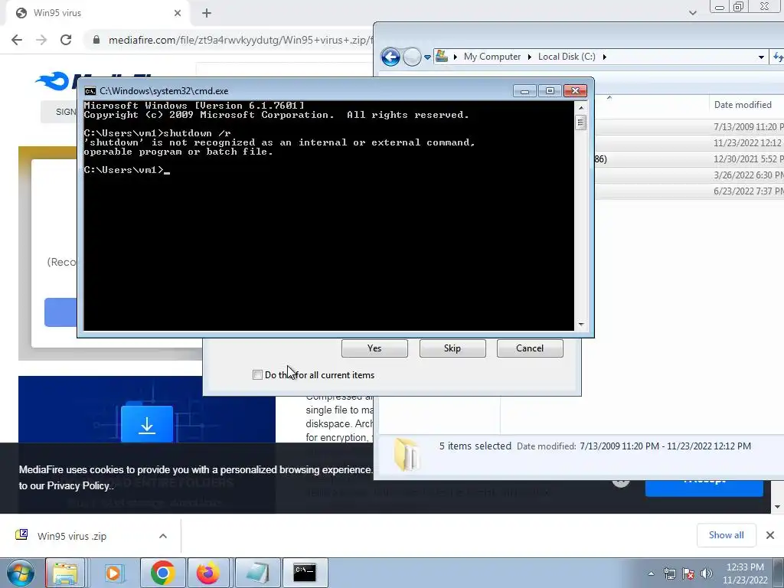Click the 7/13/2009 11:20 date row
The width and height of the screenshot is (784, 588).
[690, 127]
